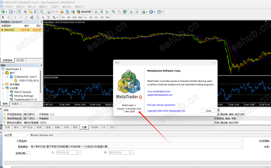The image size is (271, 168).
Task: Switch chart to H4 timeframe
Action: tap(91, 17)
